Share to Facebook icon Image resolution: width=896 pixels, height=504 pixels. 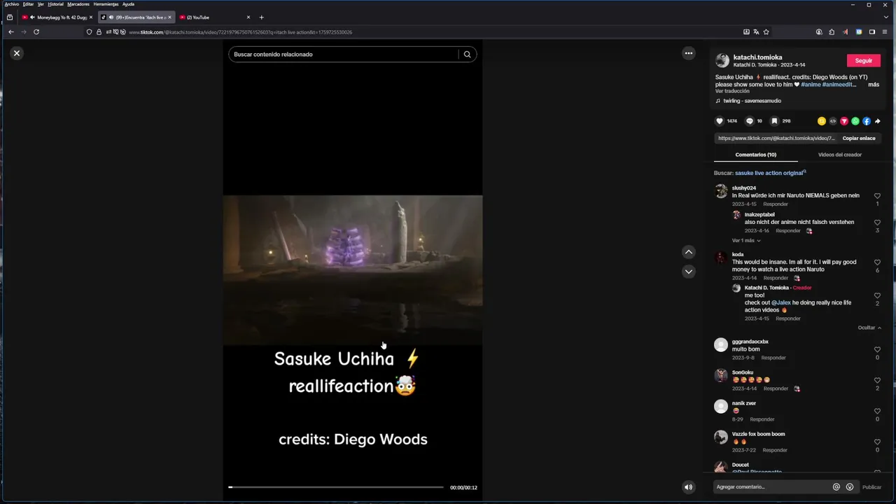(867, 121)
